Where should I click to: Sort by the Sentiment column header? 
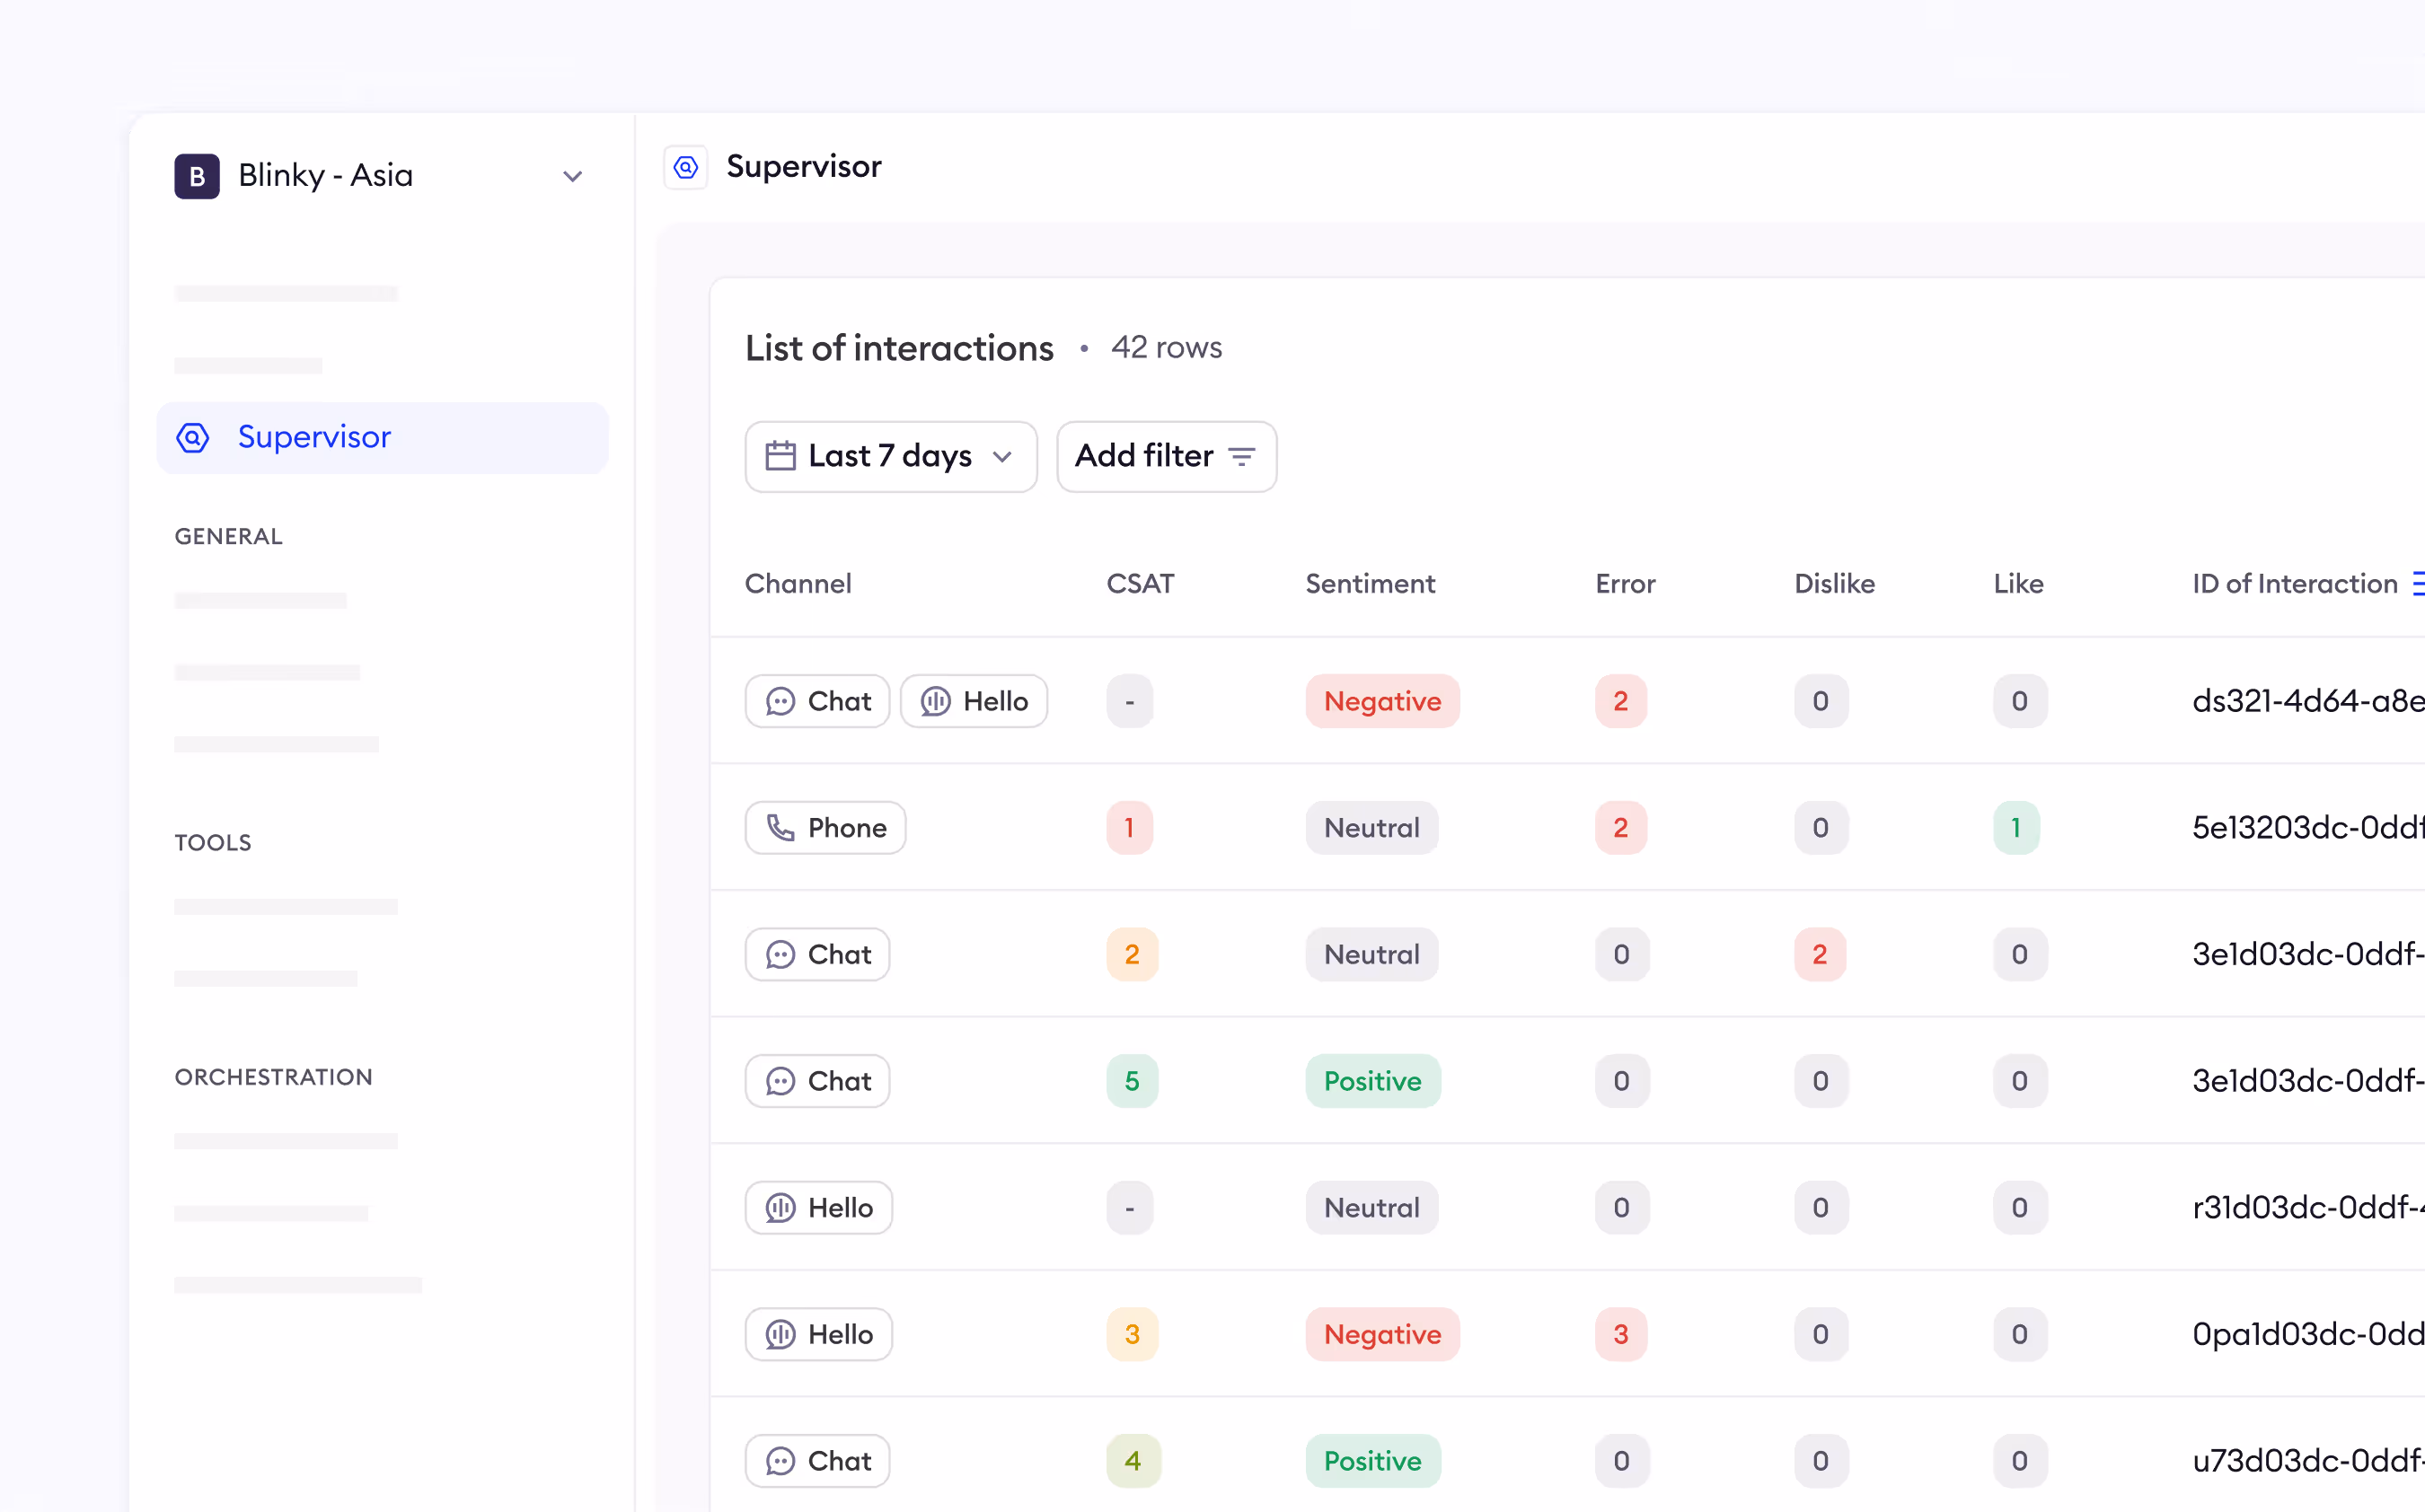(1369, 583)
